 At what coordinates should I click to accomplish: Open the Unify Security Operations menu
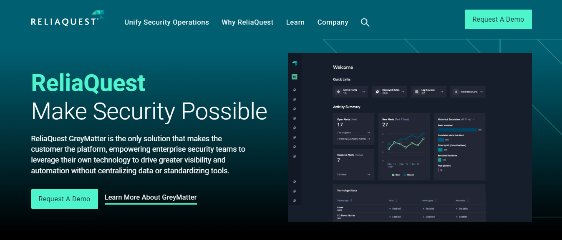[166, 22]
